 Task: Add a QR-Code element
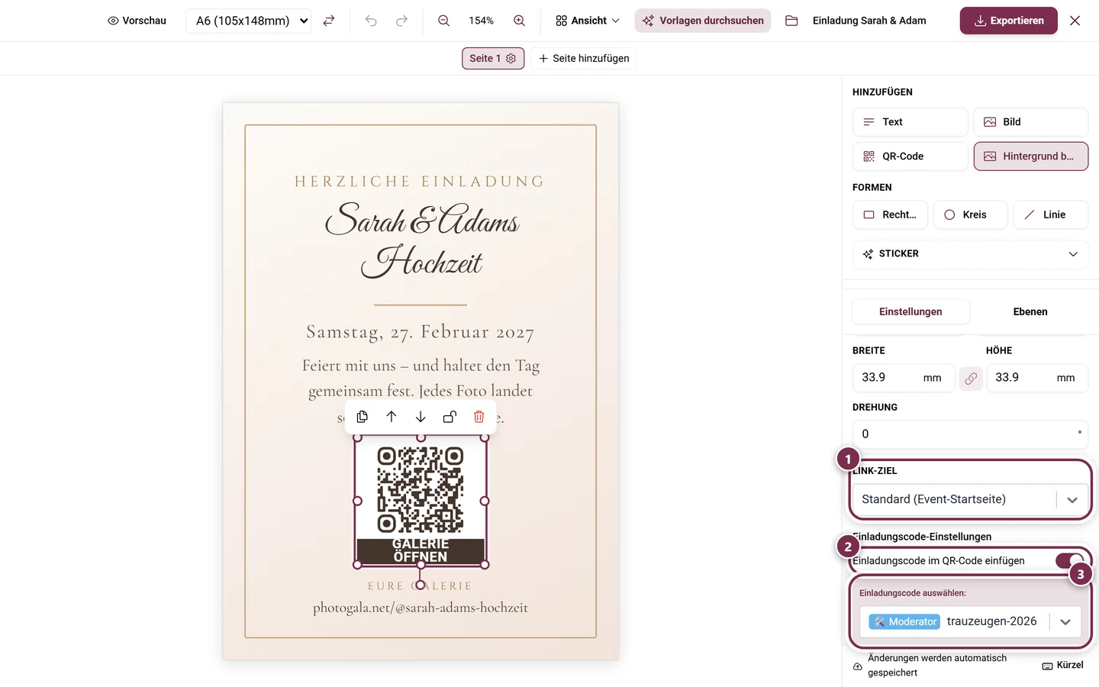point(910,156)
